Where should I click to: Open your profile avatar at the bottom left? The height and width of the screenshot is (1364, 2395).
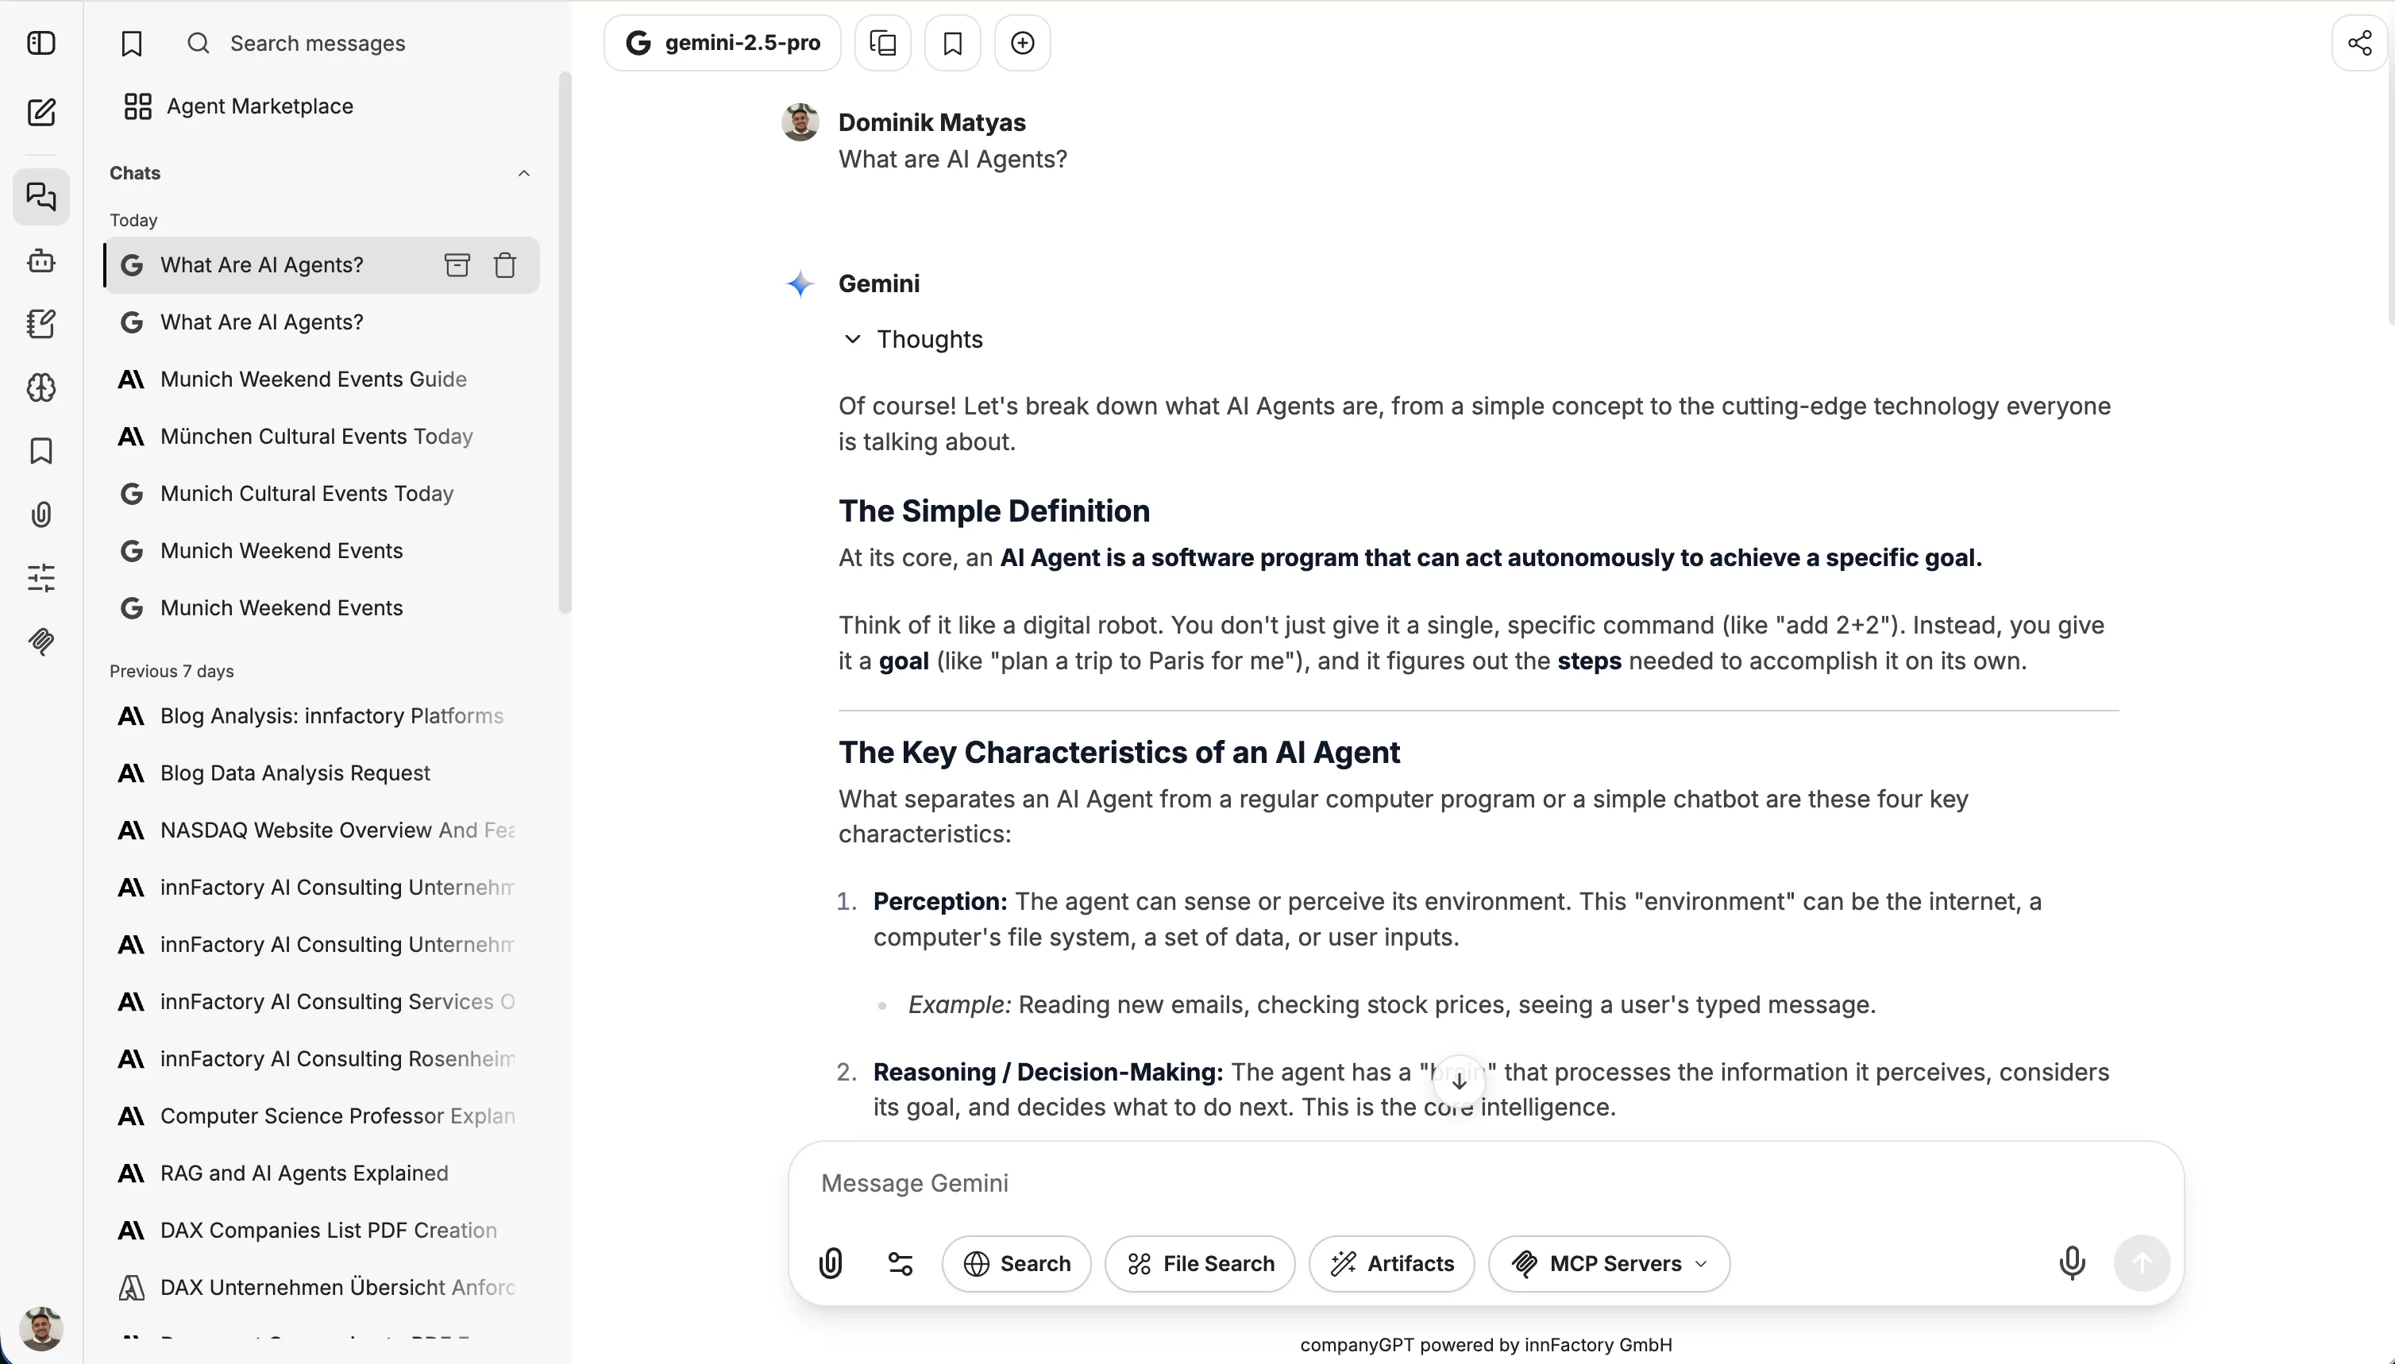(41, 1327)
